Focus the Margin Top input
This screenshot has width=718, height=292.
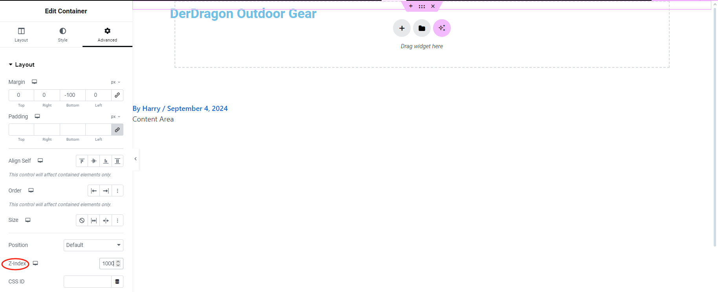click(x=21, y=95)
